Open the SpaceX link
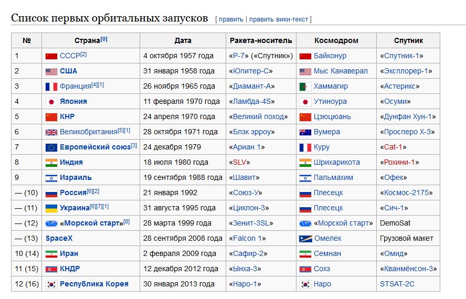The height and width of the screenshot is (299, 466). click(59, 238)
